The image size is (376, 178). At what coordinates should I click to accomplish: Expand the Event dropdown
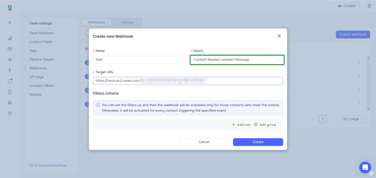[237, 60]
